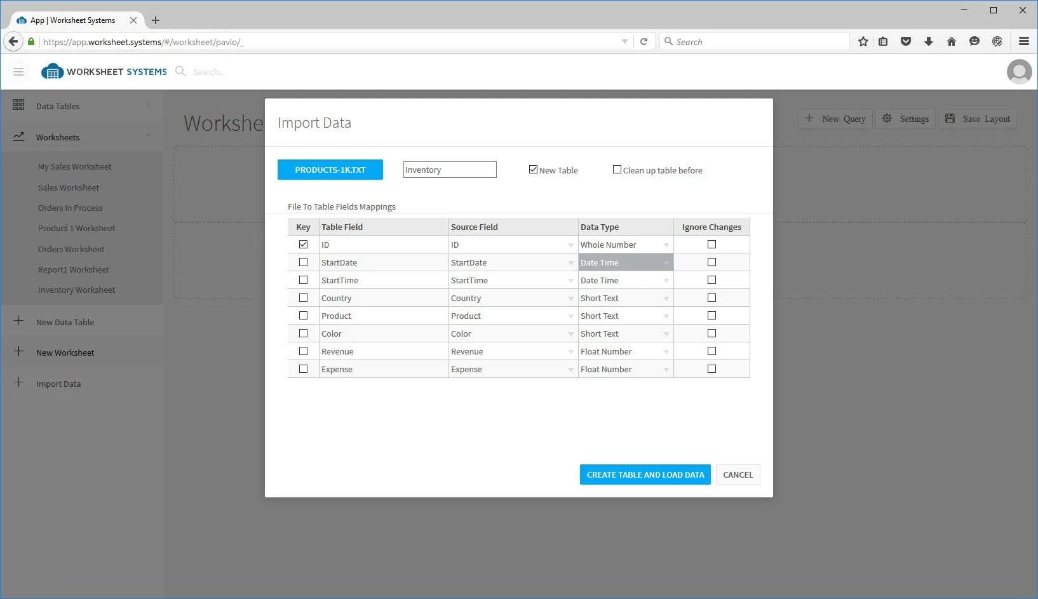Open the Data Type dropdown for ID
Image resolution: width=1038 pixels, height=599 pixels.
[x=666, y=245]
